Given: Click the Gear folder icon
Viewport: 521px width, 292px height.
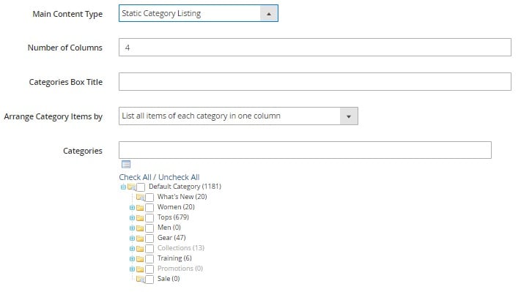Looking at the screenshot, I should pyautogui.click(x=140, y=239).
